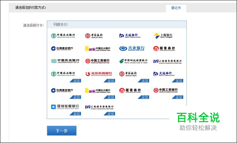The height and width of the screenshot is (143, 237).
Task: Choose Shanghai Pudong Development Bank enterprise option
Action: click(x=100, y=110)
